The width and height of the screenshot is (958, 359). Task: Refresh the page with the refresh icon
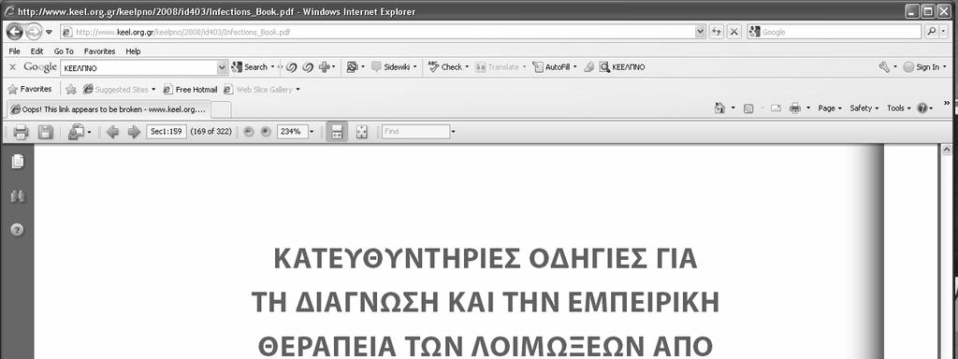718,32
